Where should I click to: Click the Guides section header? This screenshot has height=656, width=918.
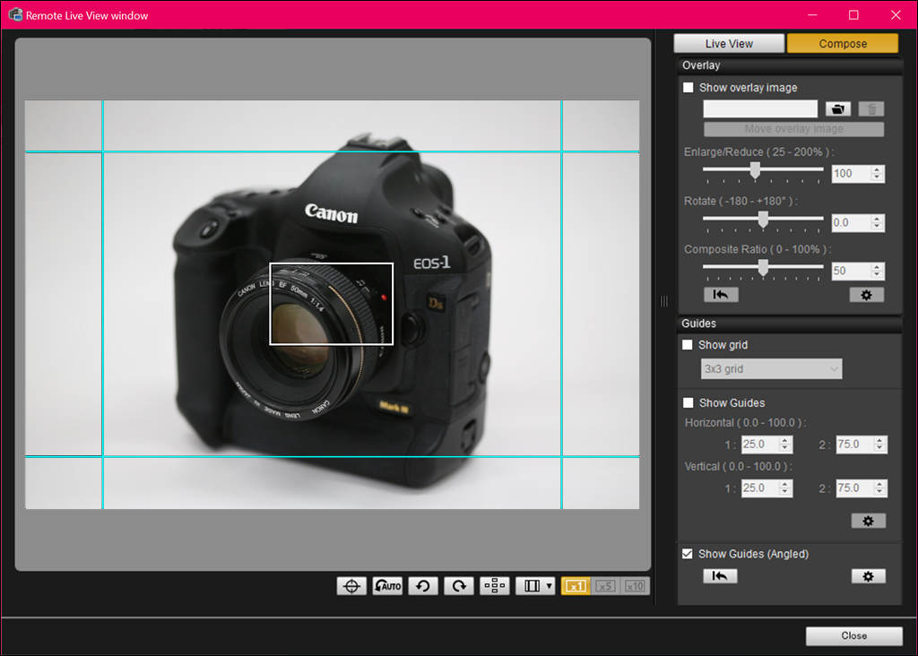pyautogui.click(x=789, y=324)
